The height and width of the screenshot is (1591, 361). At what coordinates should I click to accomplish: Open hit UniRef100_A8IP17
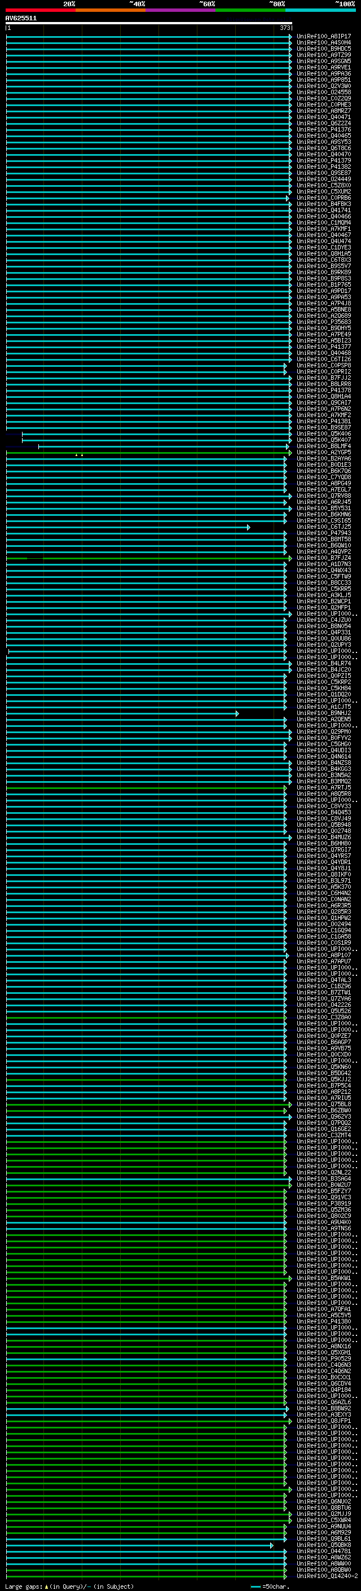click(323, 37)
